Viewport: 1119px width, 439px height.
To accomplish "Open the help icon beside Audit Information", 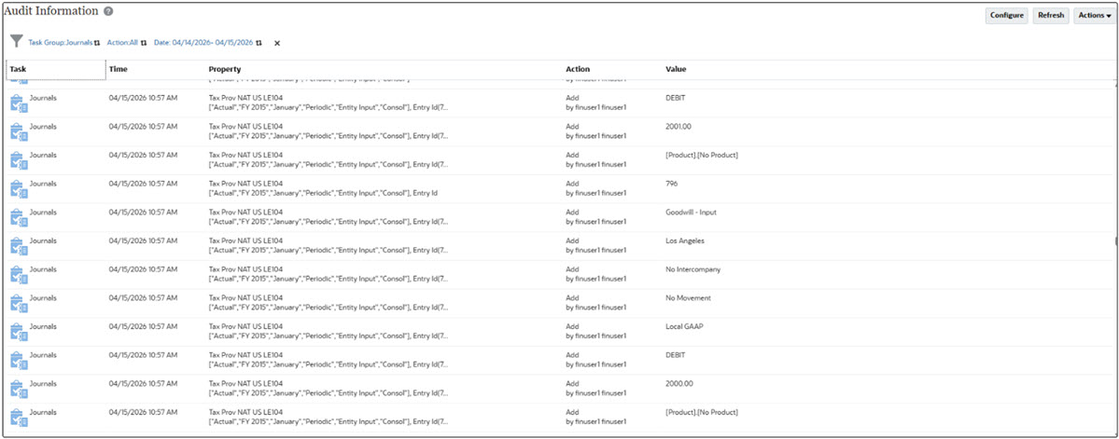I will point(108,12).
